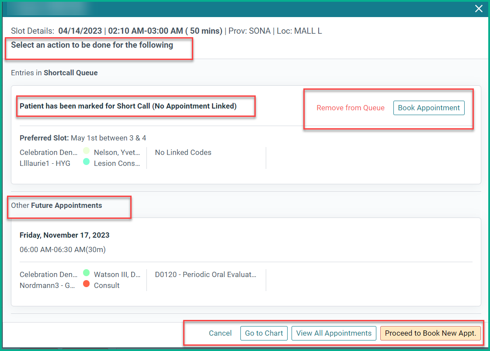Viewport: 490px width, 351px height.
Task: Click the No Linked Codes label
Action: pos(183,152)
